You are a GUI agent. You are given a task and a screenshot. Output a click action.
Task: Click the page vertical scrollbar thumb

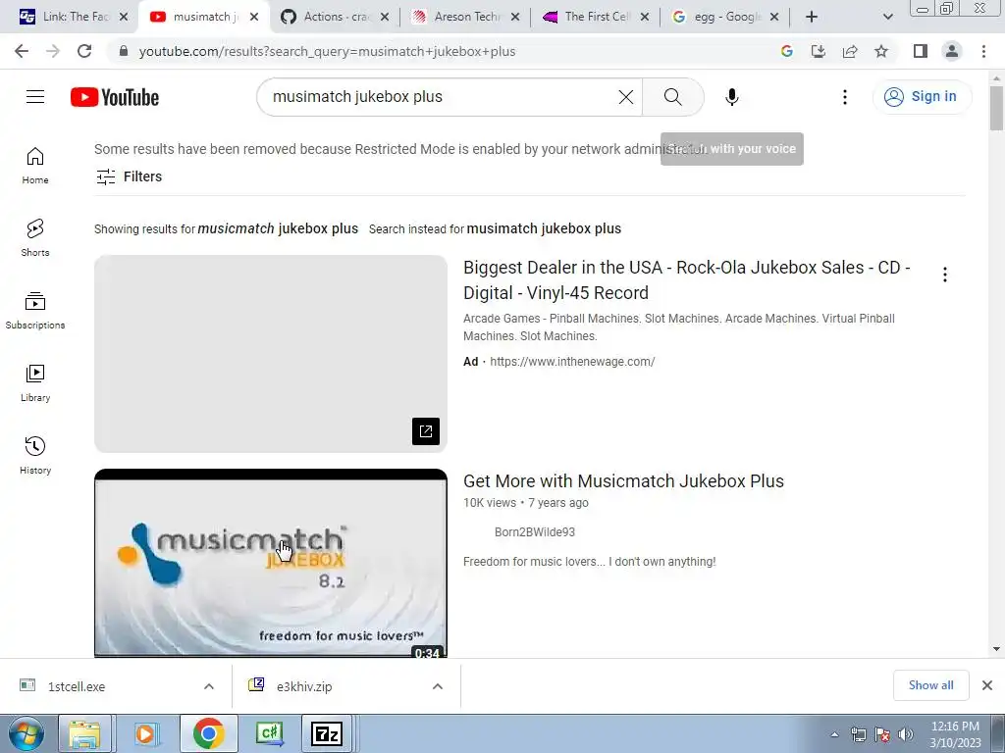coord(996,107)
